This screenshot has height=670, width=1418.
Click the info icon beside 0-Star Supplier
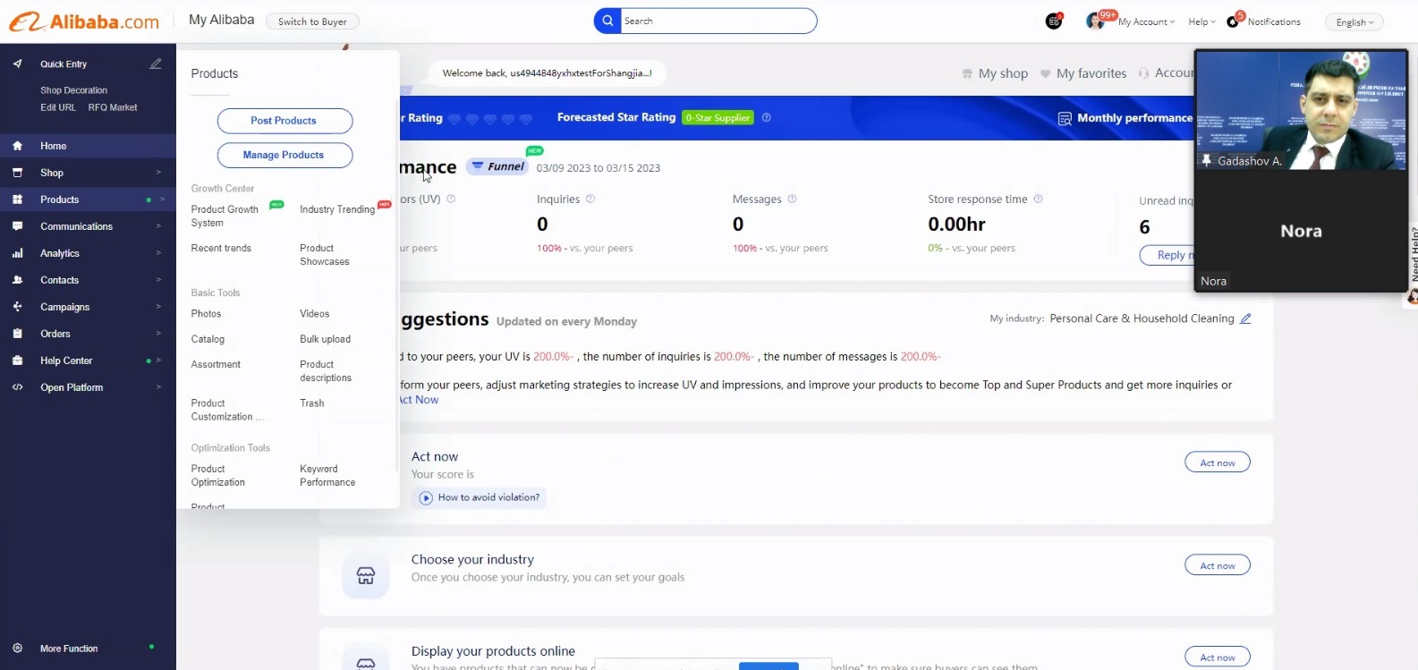766,117
